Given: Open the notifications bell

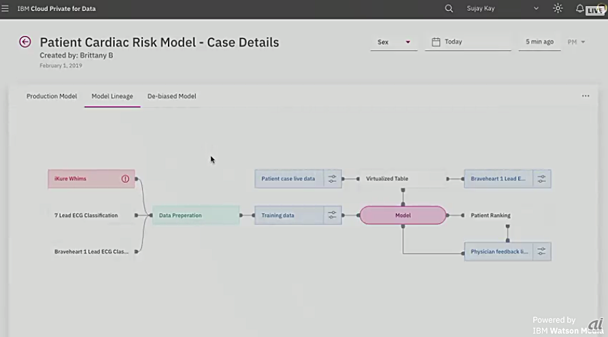Looking at the screenshot, I should click(579, 9).
